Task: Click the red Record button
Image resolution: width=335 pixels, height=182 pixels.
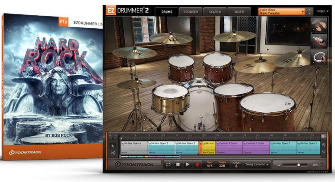Action: (197, 165)
